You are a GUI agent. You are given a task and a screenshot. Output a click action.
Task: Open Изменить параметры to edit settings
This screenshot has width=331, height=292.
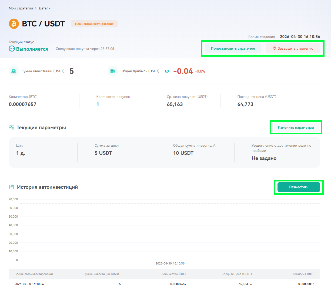(296, 128)
